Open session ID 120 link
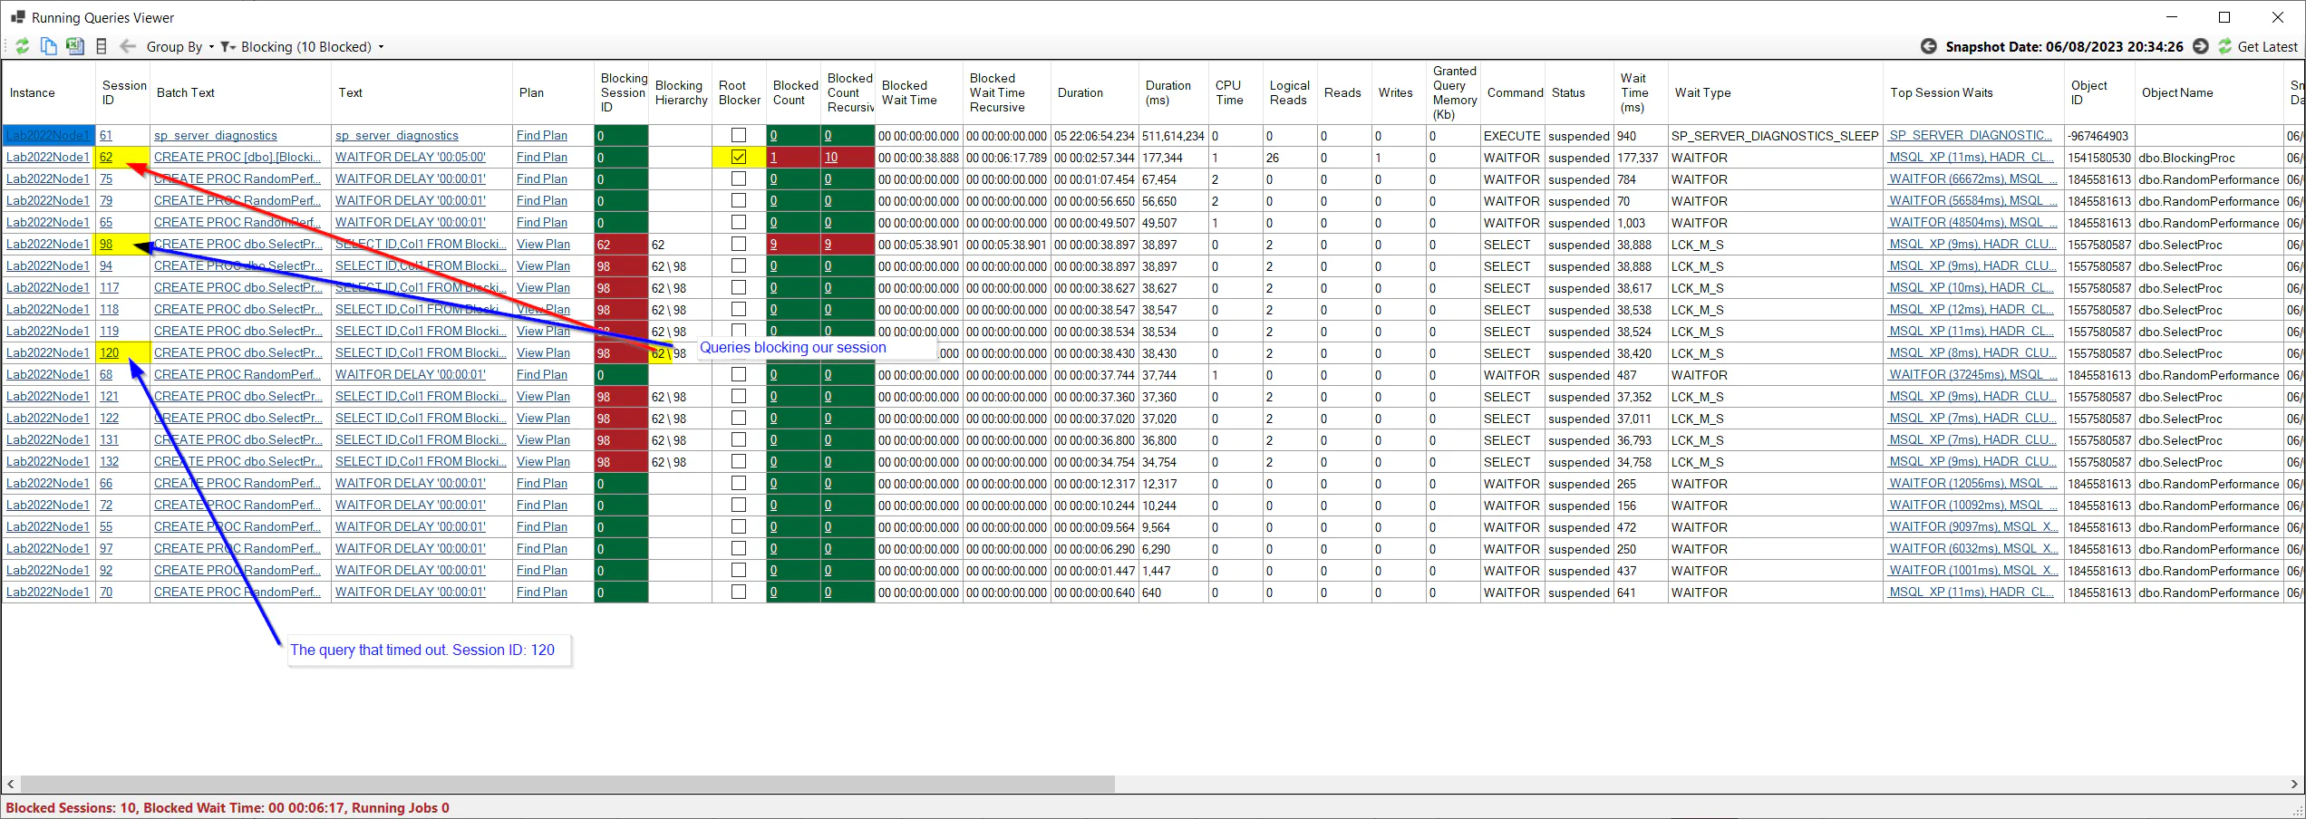The image size is (2306, 819). [109, 352]
